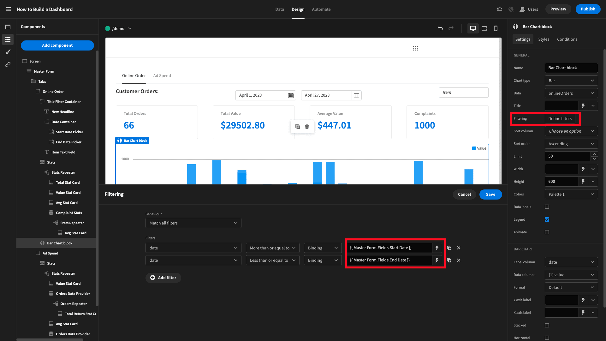Undo the last canvas change
Screen dimensions: 606x341
(440, 28)
